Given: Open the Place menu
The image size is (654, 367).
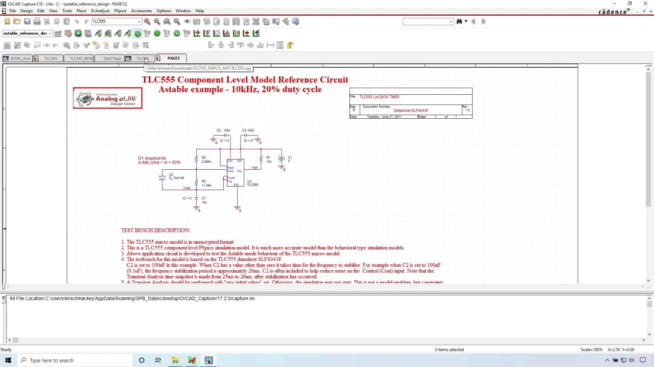Looking at the screenshot, I should [81, 11].
